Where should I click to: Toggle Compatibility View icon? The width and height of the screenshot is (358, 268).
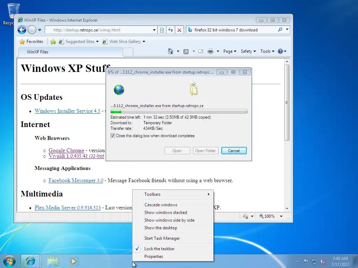[x=162, y=30]
